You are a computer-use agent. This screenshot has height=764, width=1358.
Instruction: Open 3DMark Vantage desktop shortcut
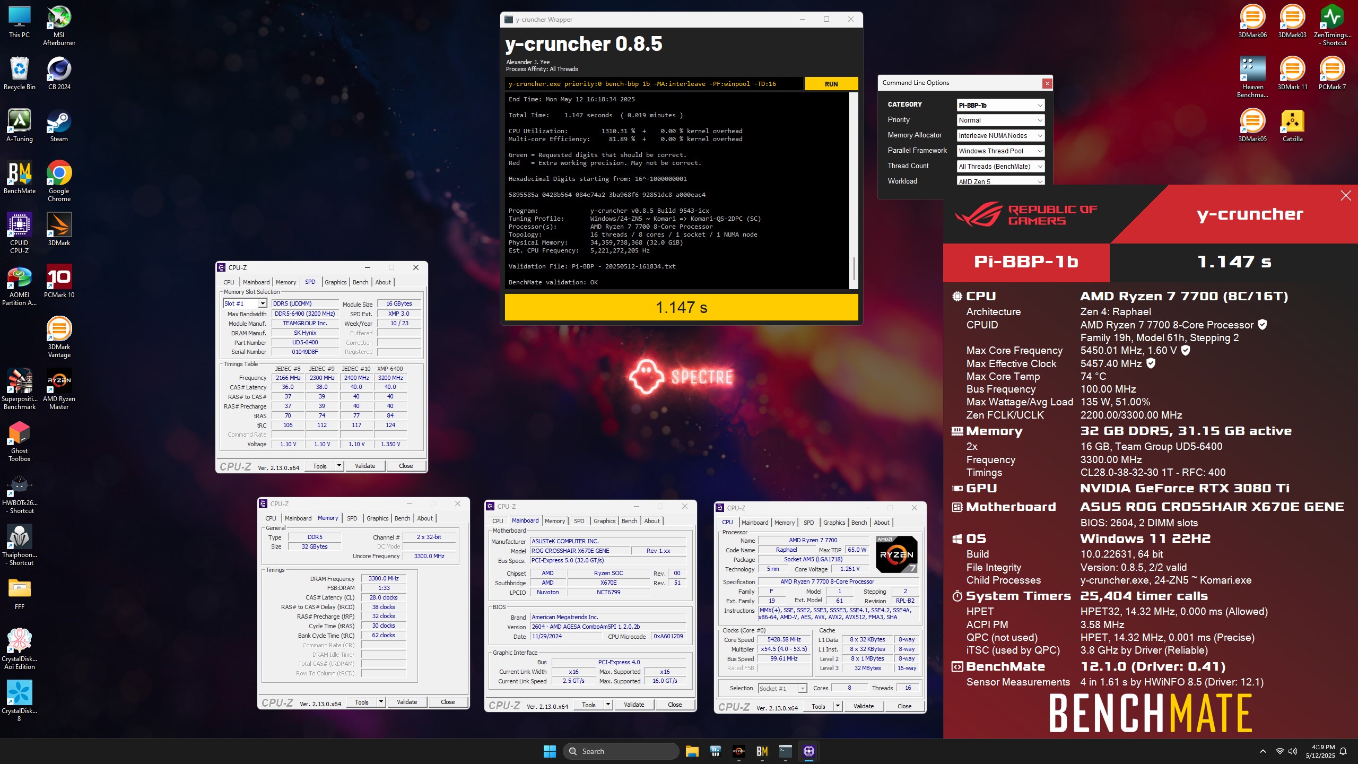tap(59, 337)
